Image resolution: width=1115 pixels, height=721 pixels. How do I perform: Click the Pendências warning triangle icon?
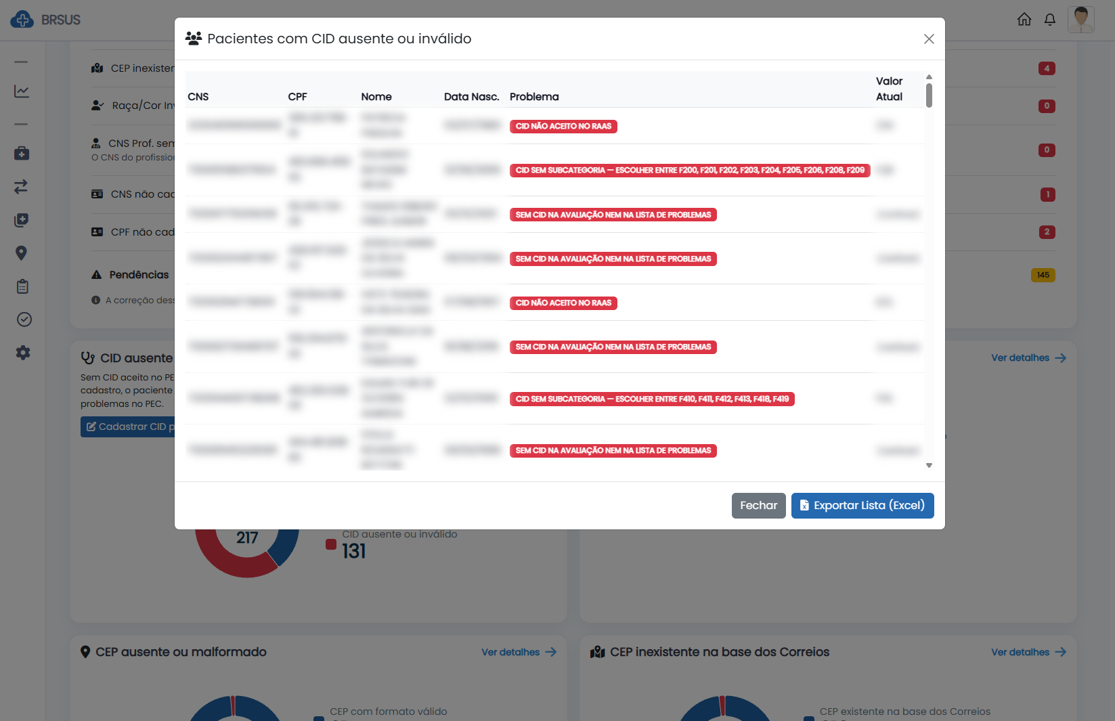(97, 275)
